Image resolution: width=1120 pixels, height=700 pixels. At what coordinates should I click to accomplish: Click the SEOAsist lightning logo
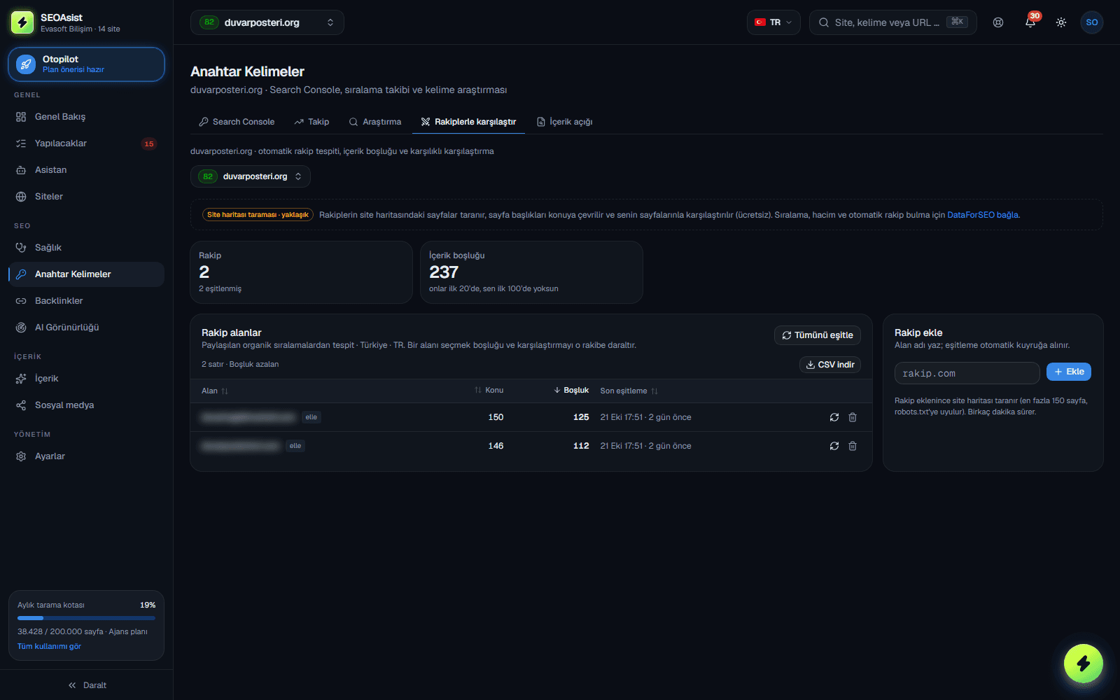click(x=22, y=22)
